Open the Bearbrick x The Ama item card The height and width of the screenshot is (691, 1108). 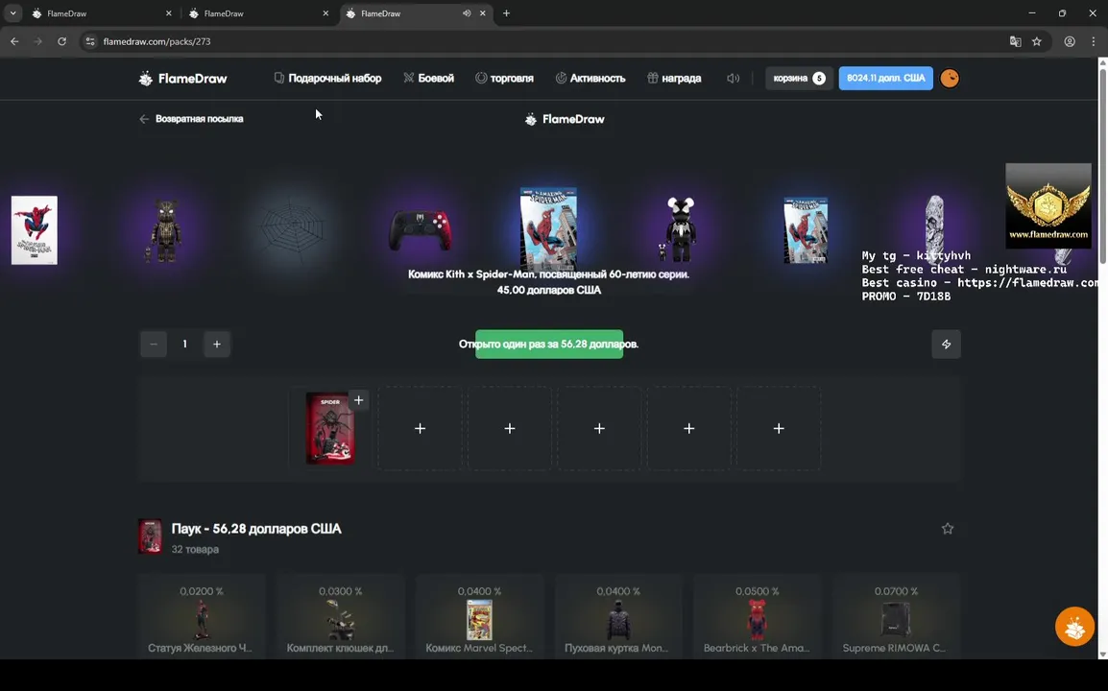tap(757, 617)
